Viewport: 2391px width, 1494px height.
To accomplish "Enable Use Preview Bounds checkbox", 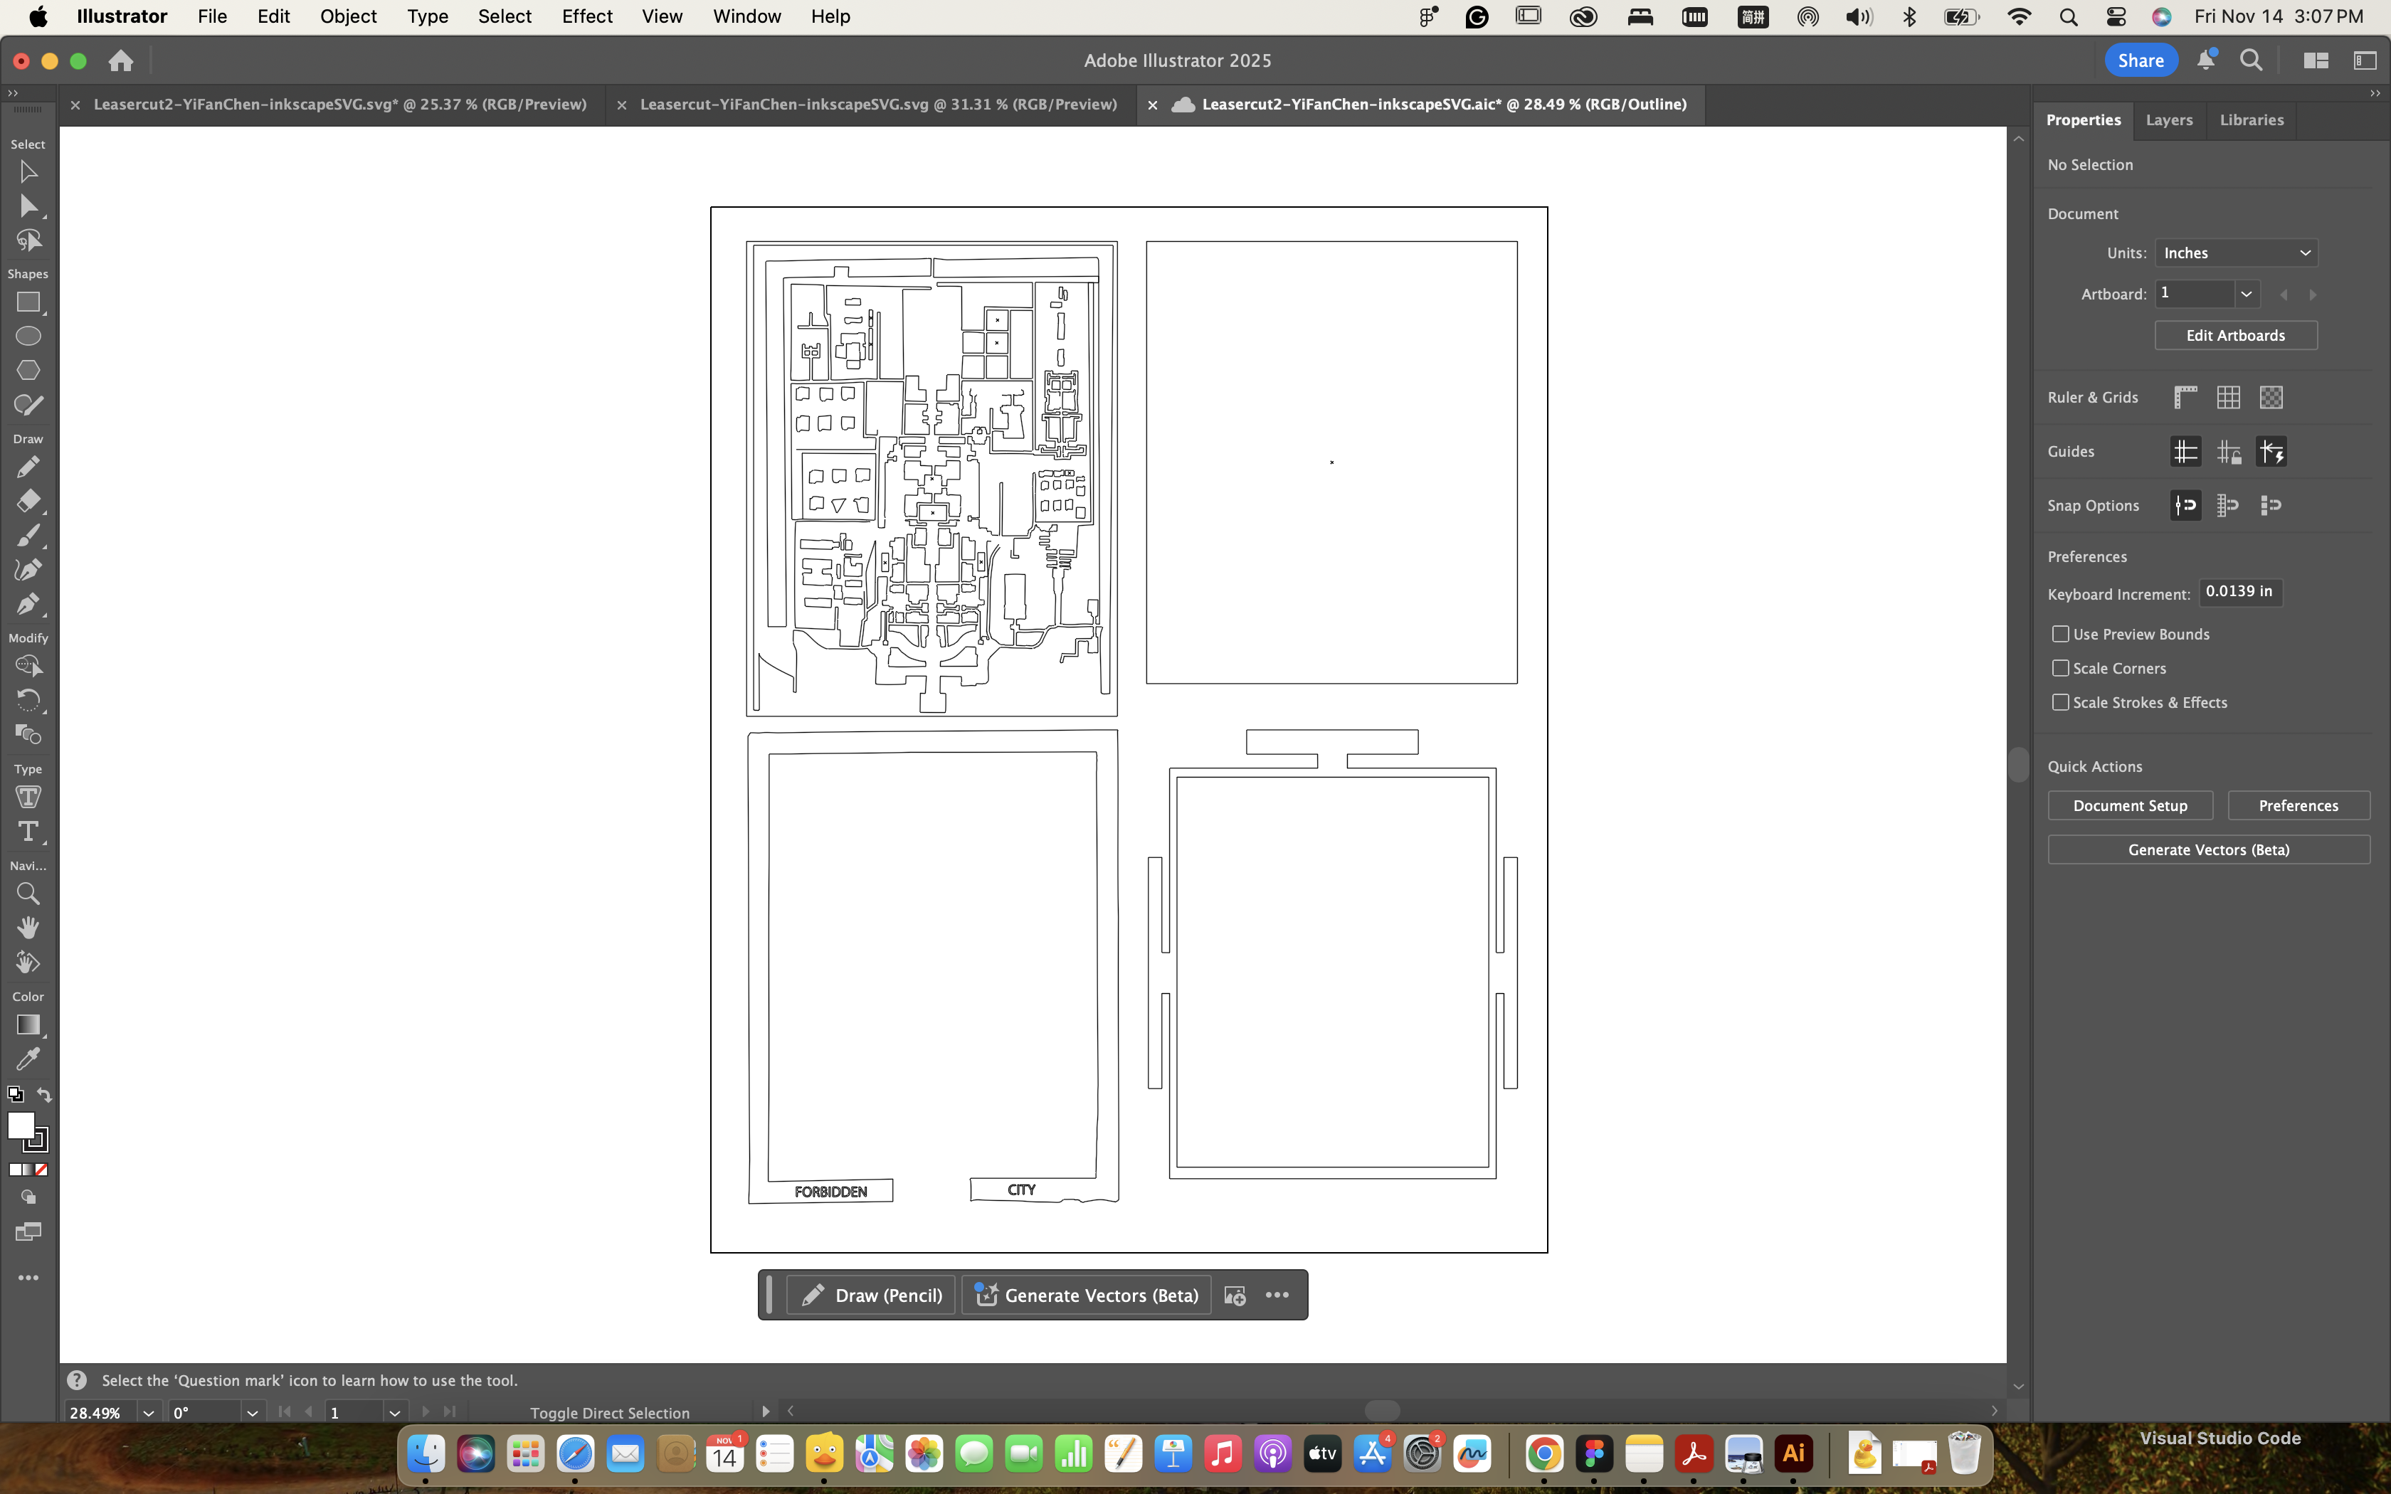I will pyautogui.click(x=2060, y=635).
